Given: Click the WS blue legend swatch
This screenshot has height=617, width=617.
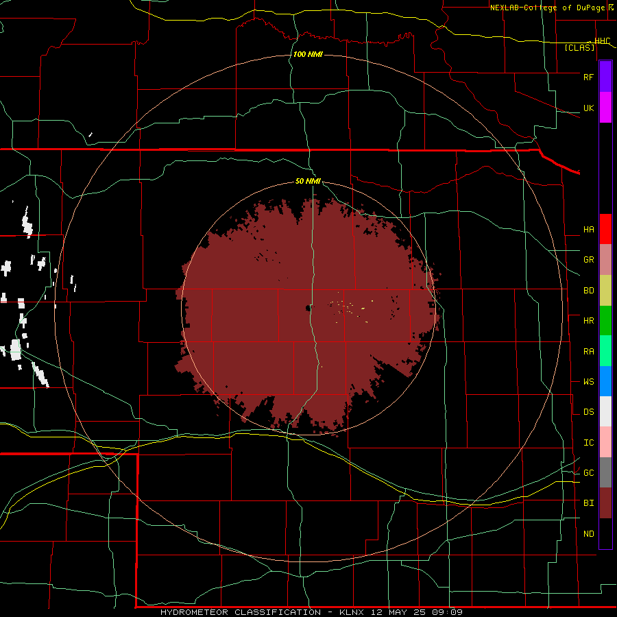Looking at the screenshot, I should click(x=605, y=381).
